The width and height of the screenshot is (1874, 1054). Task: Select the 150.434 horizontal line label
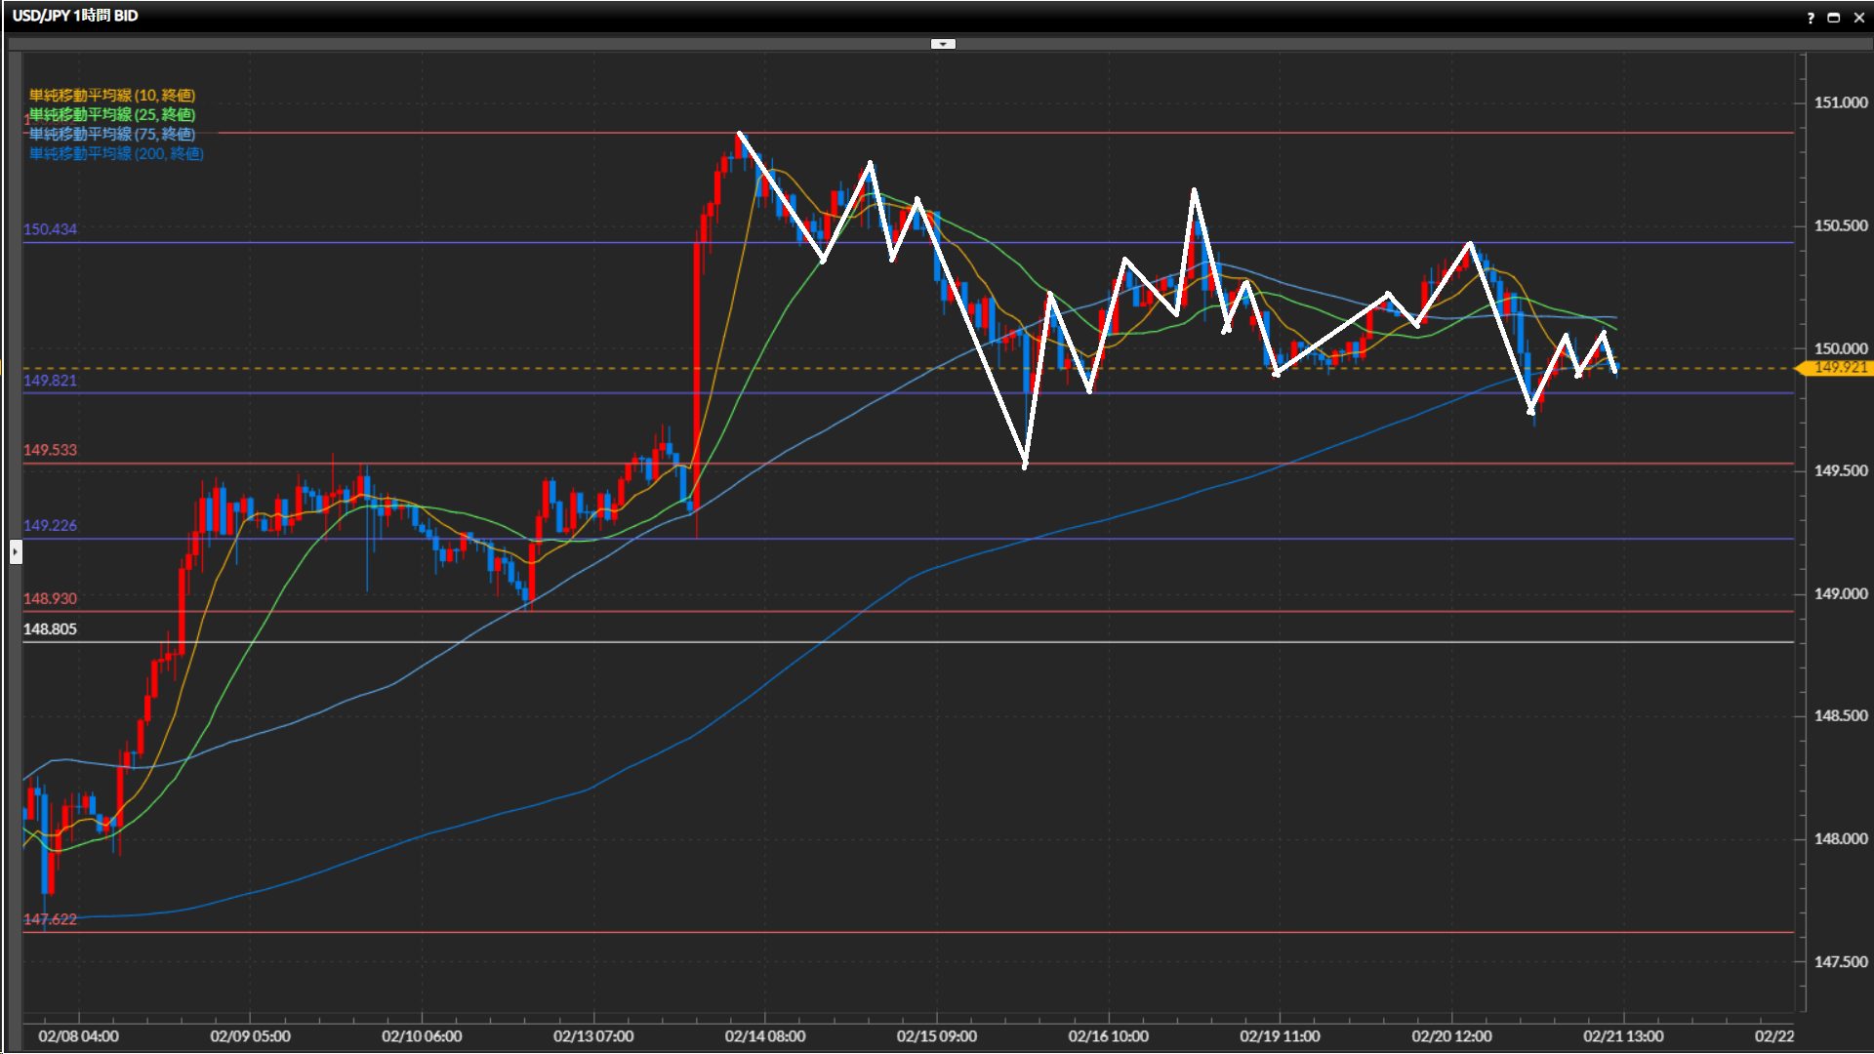50,229
